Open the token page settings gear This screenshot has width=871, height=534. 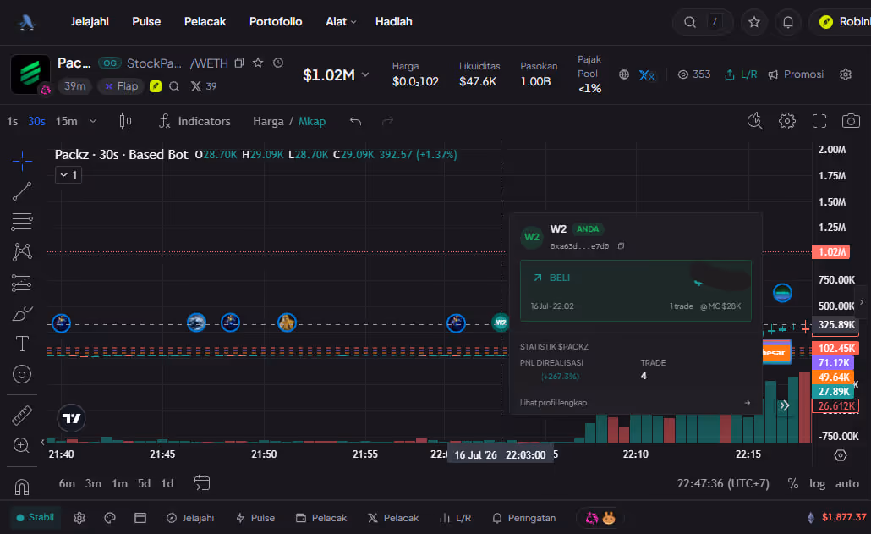click(846, 74)
